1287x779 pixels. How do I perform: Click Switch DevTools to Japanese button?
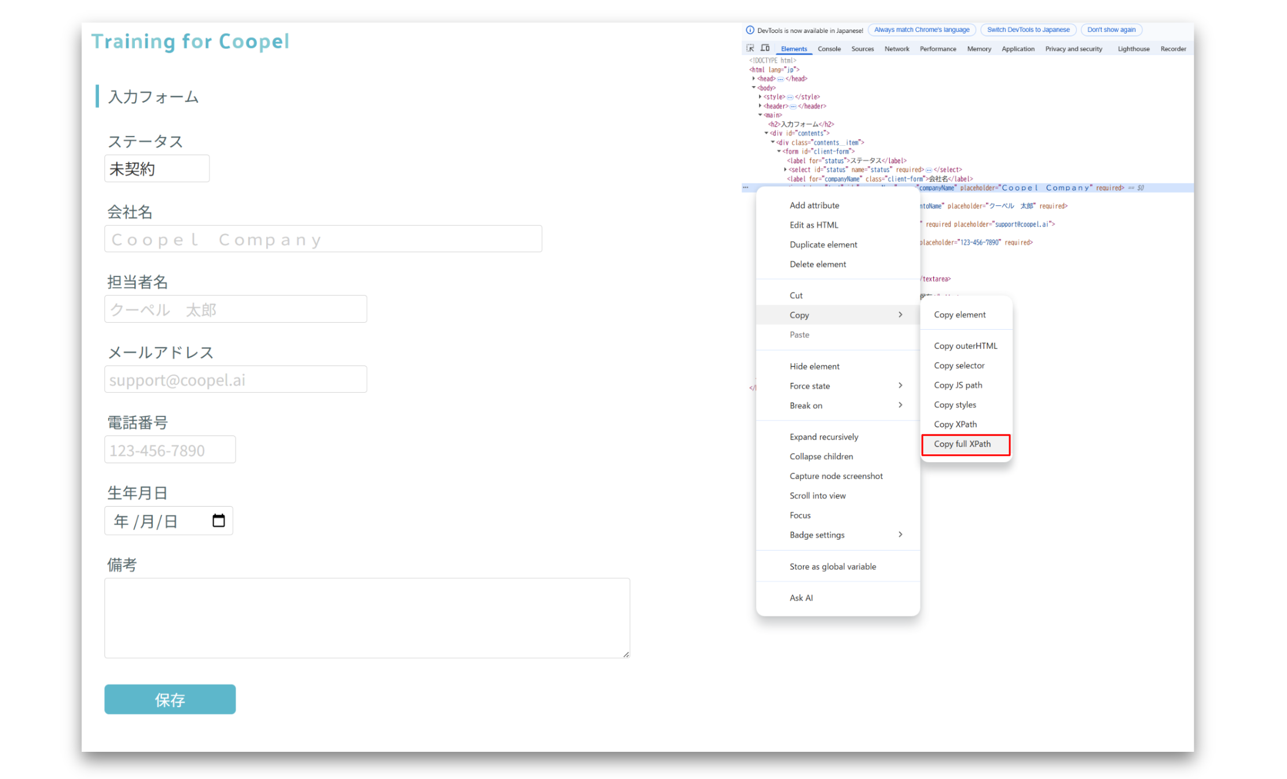tap(1028, 30)
